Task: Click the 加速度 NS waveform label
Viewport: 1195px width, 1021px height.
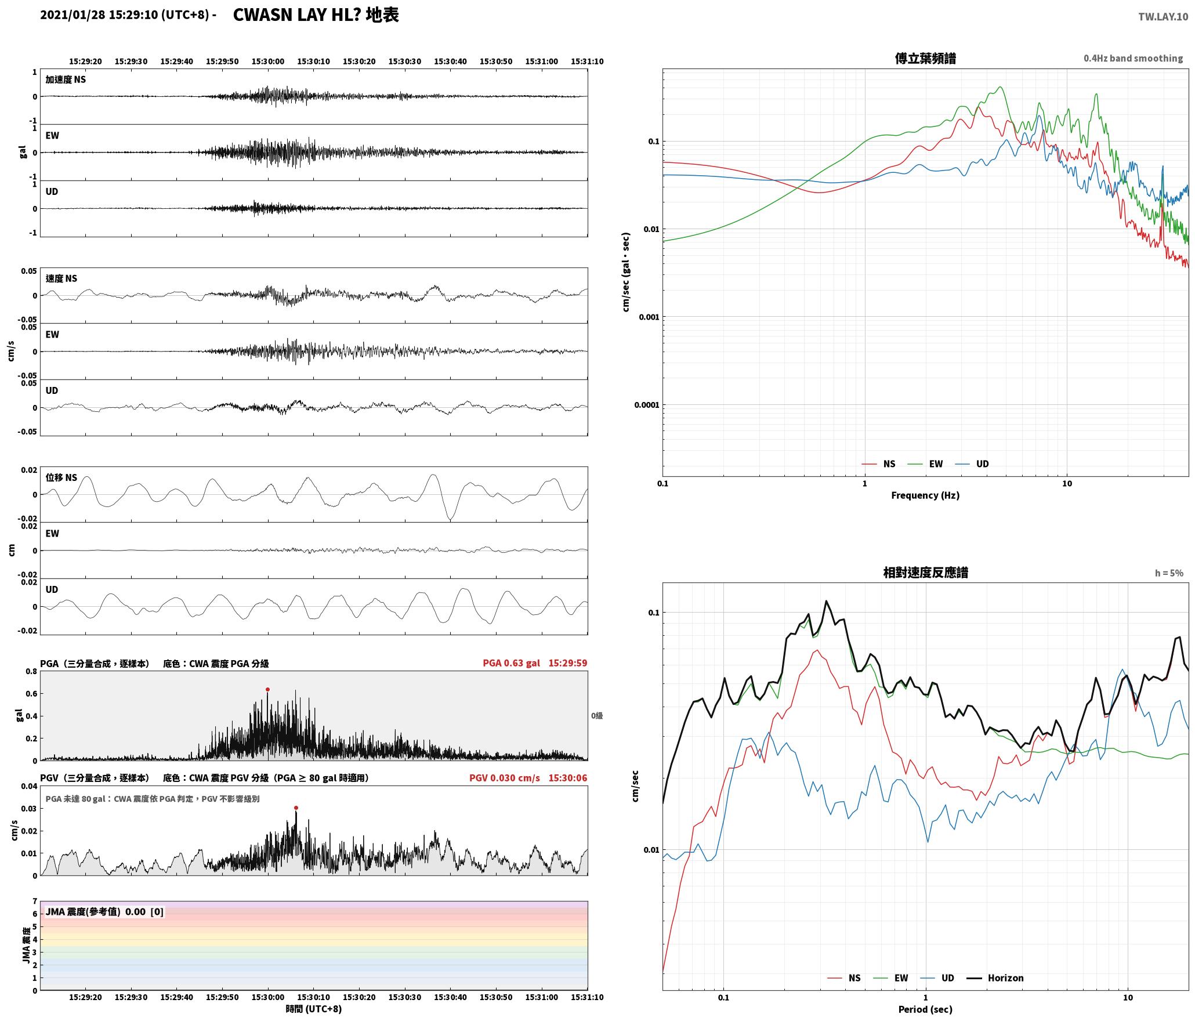Action: tap(66, 79)
